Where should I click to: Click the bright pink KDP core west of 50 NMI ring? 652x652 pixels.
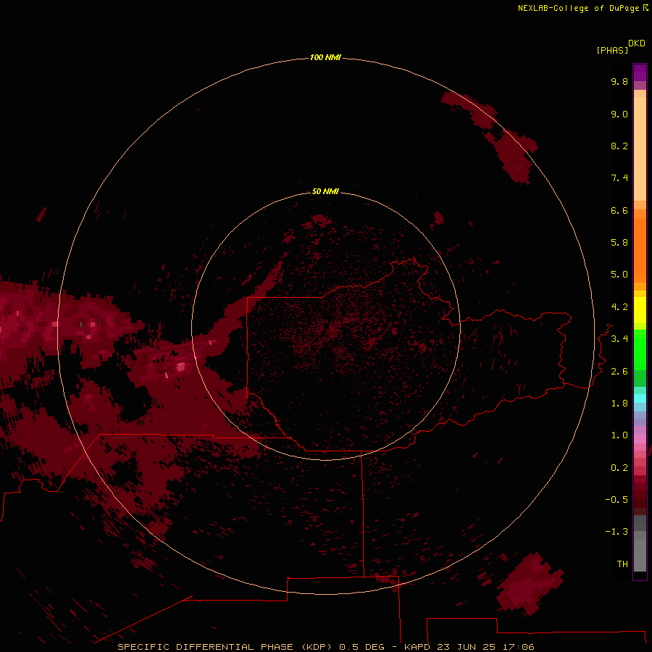tap(180, 367)
